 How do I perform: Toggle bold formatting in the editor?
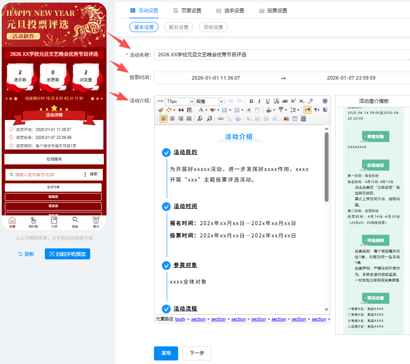pos(251,101)
